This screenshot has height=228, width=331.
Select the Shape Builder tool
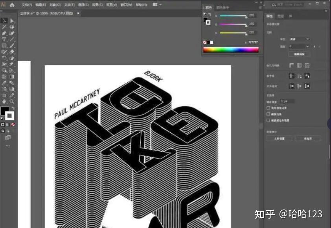click(4, 70)
